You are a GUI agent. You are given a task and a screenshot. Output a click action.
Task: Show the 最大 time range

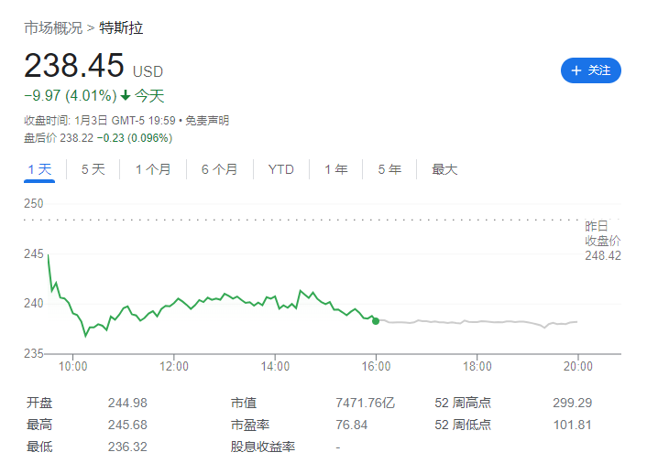tap(444, 169)
